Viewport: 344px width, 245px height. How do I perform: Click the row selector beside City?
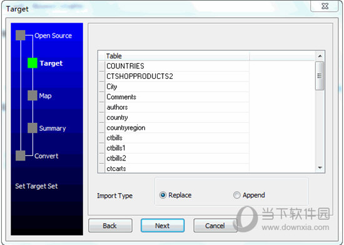(x=101, y=86)
